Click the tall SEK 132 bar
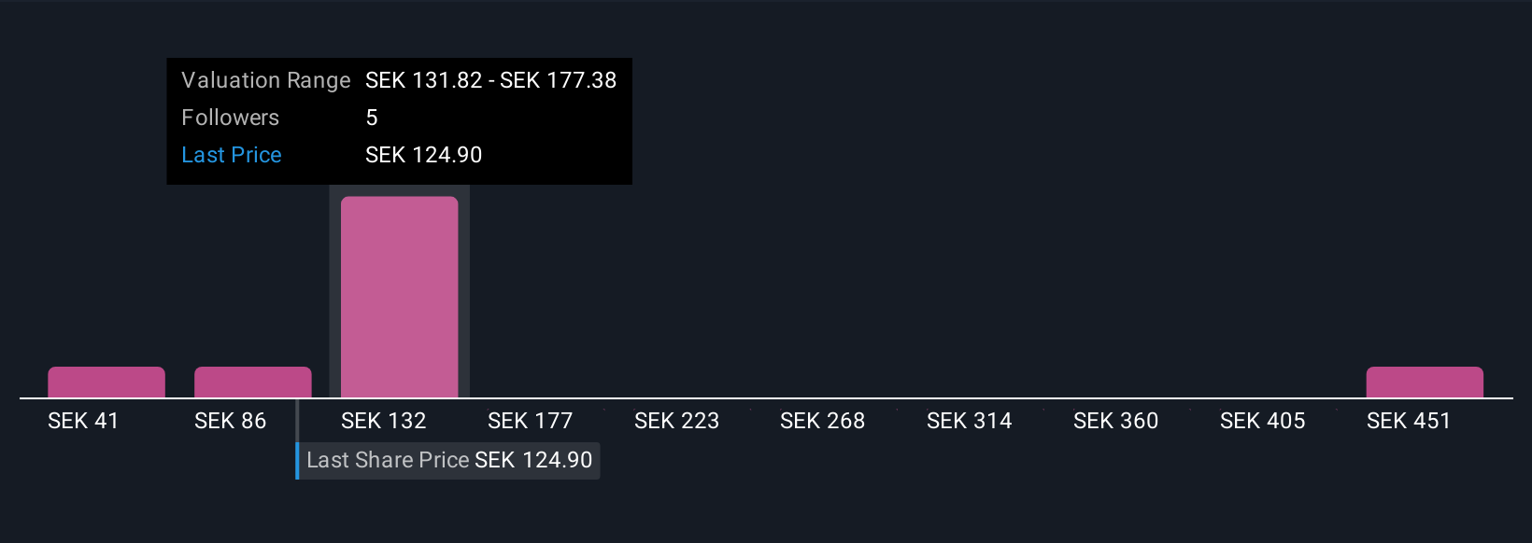Screen dimensions: 1532x543 [x=400, y=297]
